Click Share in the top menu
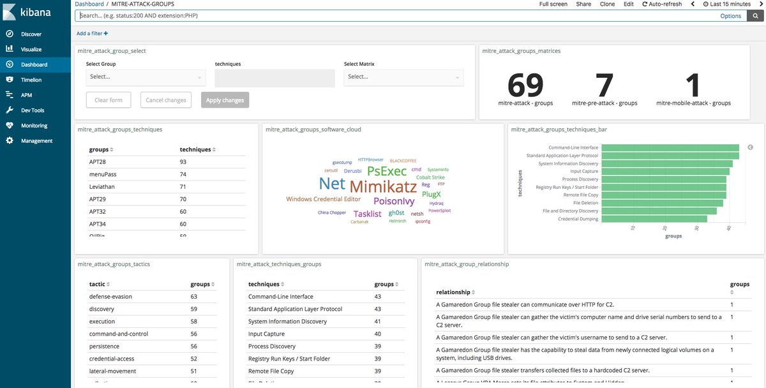This screenshot has width=766, height=388. point(583,4)
